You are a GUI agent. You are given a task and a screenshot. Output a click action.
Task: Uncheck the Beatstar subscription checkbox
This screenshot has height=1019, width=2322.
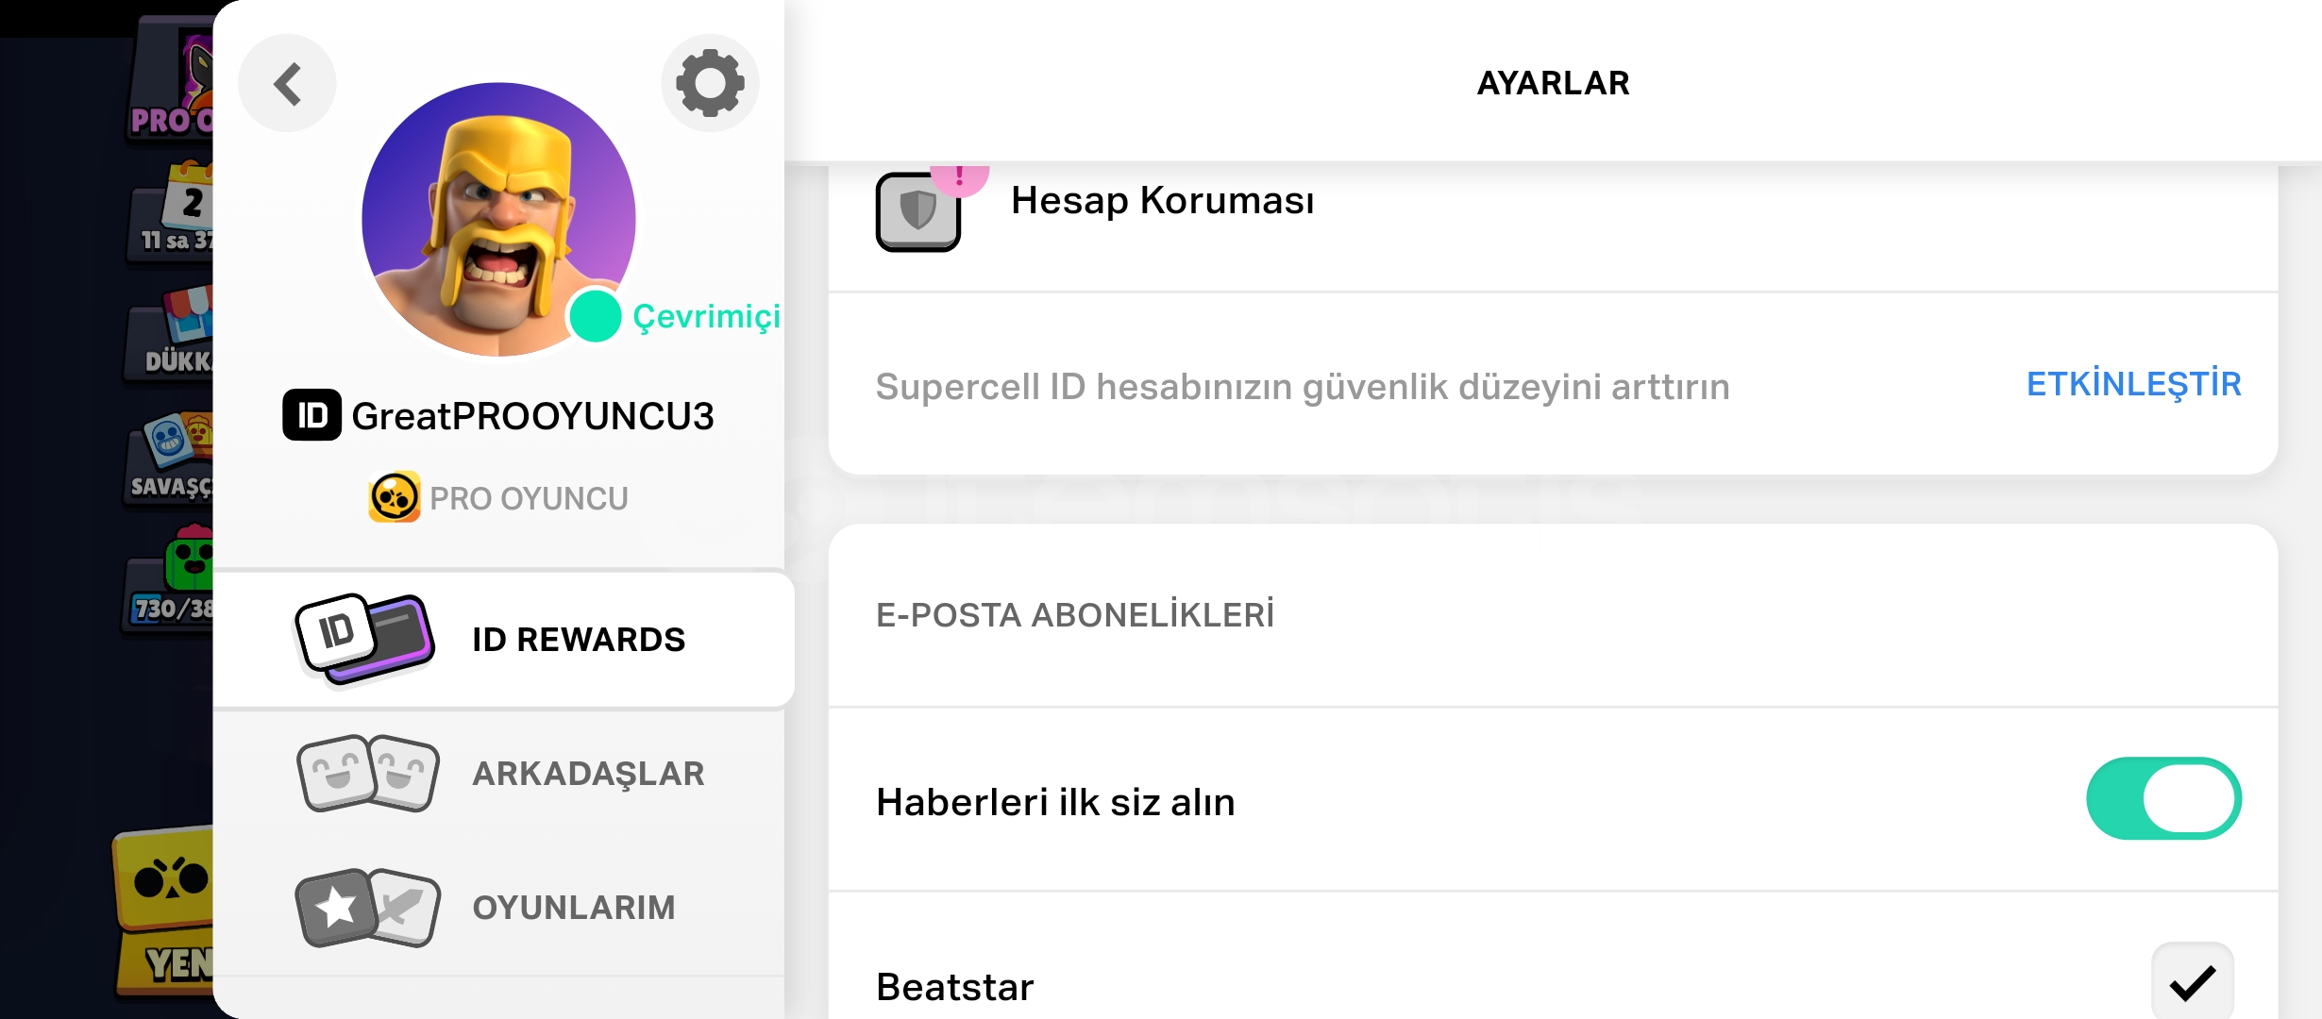pyautogui.click(x=2193, y=981)
